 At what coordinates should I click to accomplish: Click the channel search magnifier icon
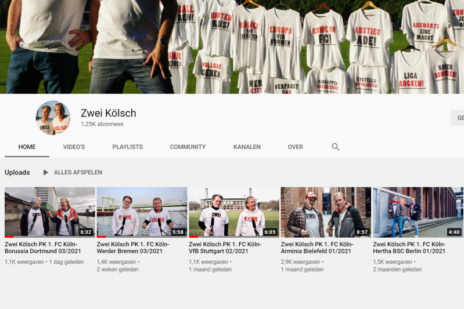click(x=335, y=147)
